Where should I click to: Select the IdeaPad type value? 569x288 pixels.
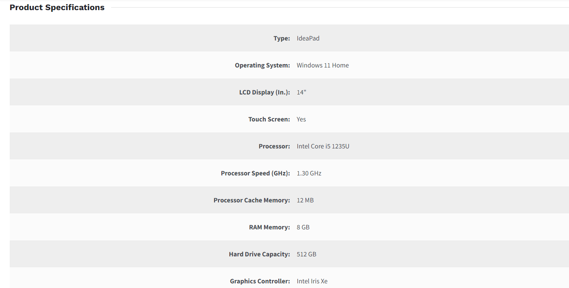point(308,38)
